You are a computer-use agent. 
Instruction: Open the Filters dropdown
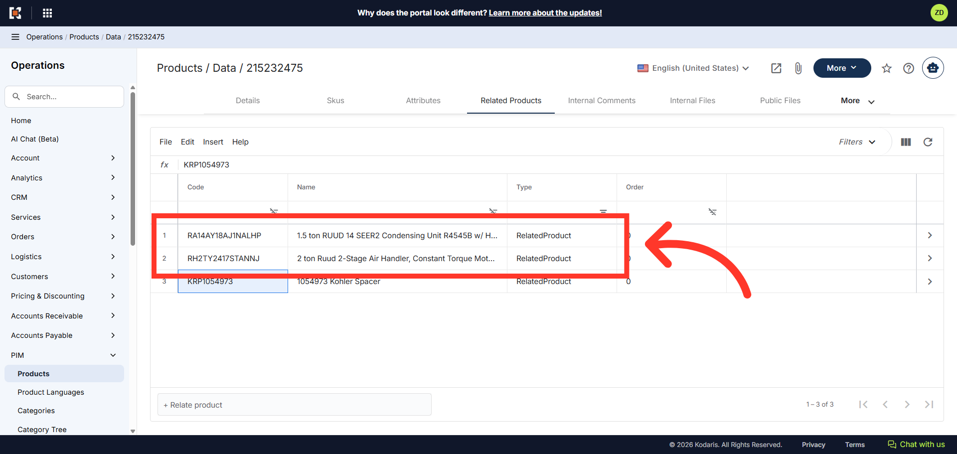(857, 142)
